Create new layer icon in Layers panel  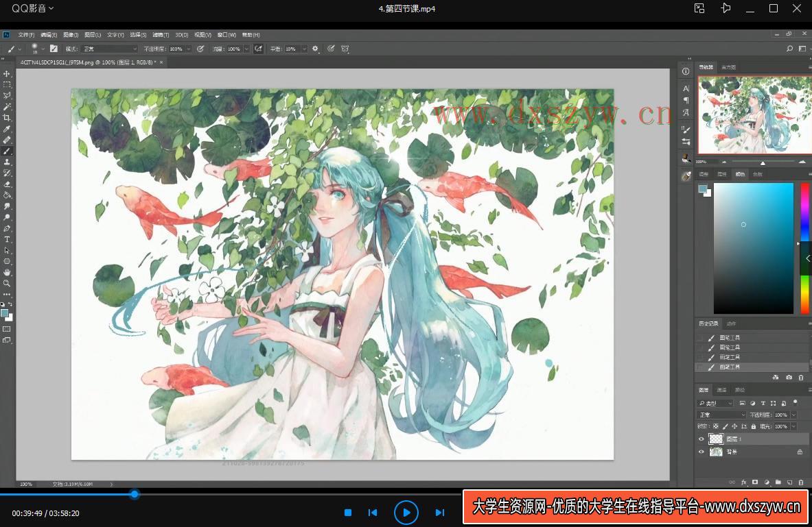[x=790, y=482]
